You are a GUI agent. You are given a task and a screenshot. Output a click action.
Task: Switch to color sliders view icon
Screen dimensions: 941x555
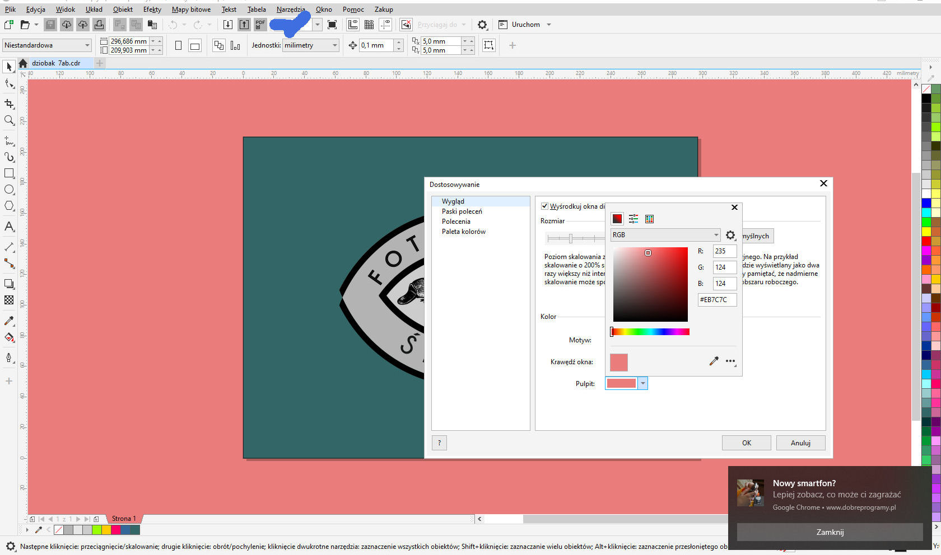pyautogui.click(x=633, y=219)
